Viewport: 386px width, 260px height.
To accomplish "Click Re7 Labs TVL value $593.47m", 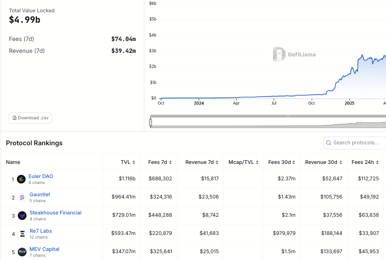I will 123,233.
